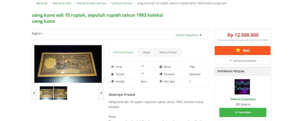Image resolution: width=293 pixels, height=121 pixels.
Task: Open the Diskusi Produk tab
Action: [168, 53]
